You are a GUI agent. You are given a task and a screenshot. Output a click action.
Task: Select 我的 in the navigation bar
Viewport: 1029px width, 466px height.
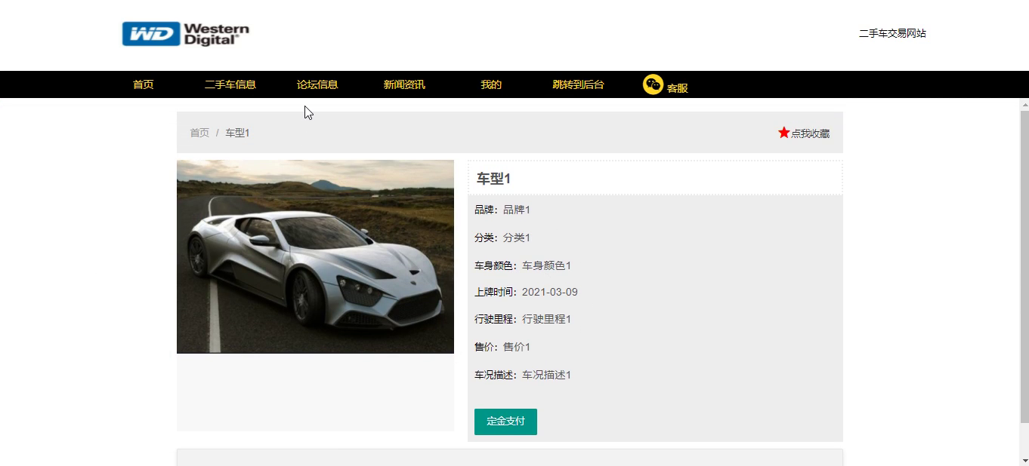click(491, 84)
